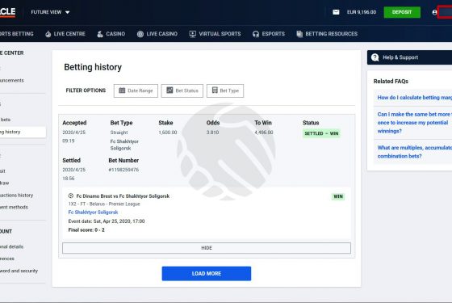Click the Help & Support question icon

point(375,57)
